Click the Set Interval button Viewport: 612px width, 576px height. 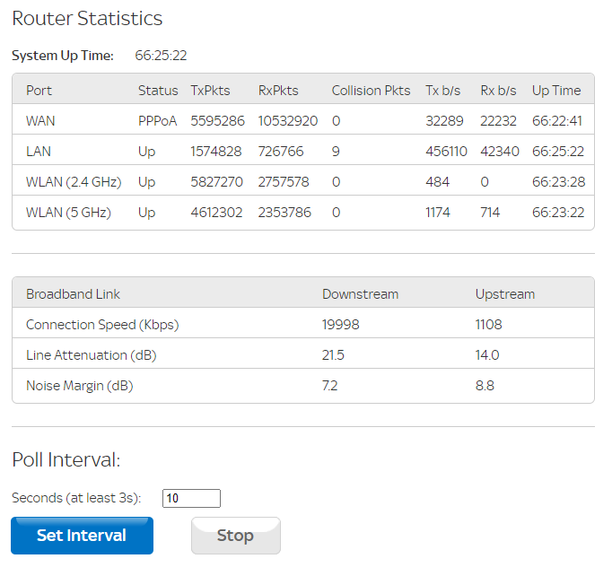[82, 536]
